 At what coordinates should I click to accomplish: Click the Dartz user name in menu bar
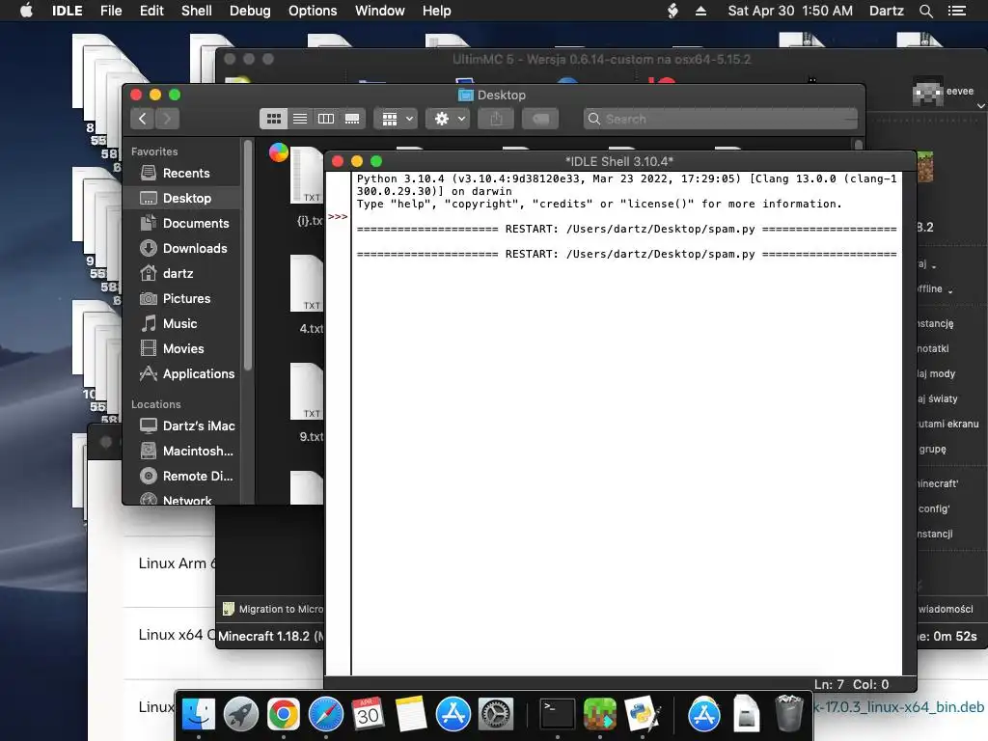coord(886,11)
